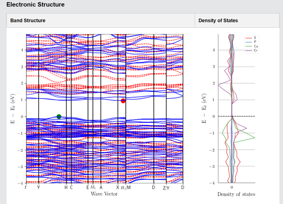Screen dimensions: 283x204
Task: Click the Wave Vector axis title
Action: click(x=104, y=194)
